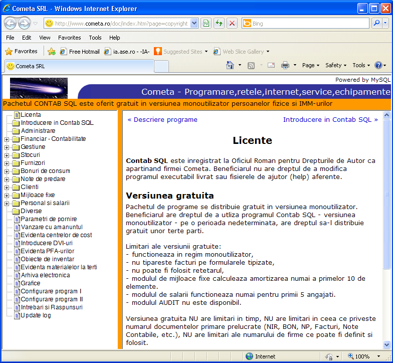Screen dimensions: 393x363
Task: Open Free Hotmail favorites link
Action: (x=80, y=51)
